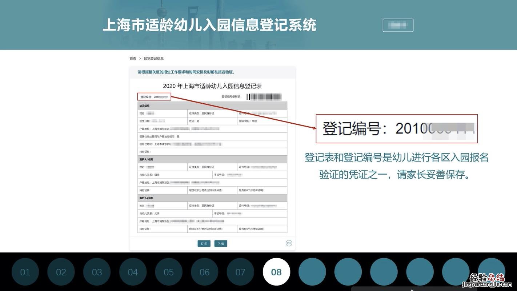Go to 首页 in the breadcrumb
517x291 pixels.
[x=133, y=59]
